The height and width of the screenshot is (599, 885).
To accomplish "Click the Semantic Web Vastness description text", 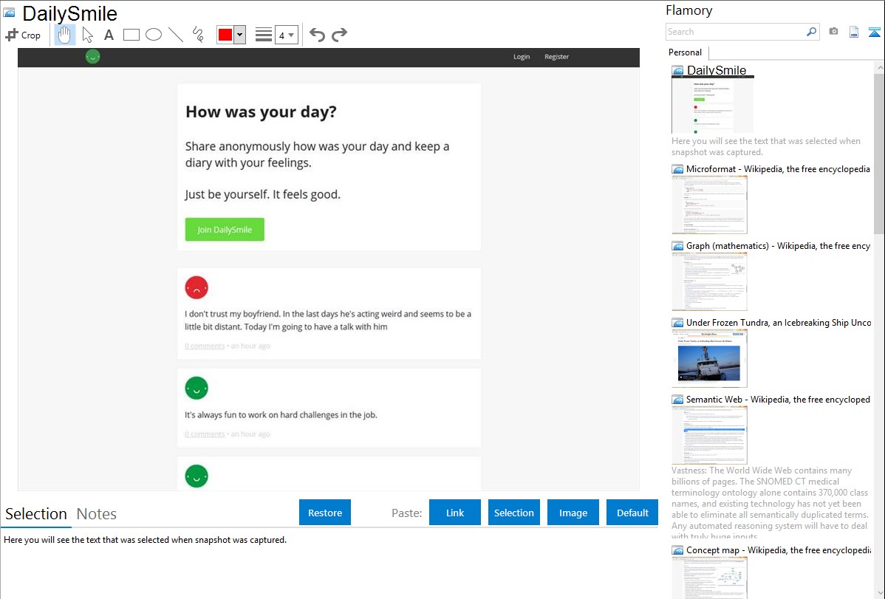I will point(770,504).
